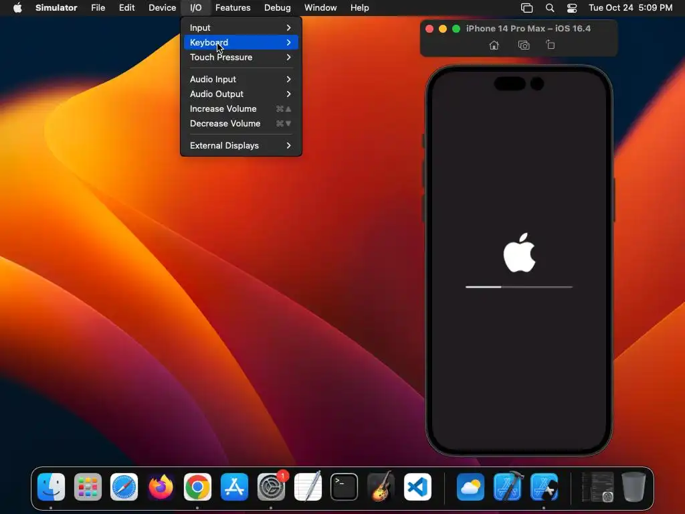The height and width of the screenshot is (514, 685).
Task: Choose Decrease Volume from the I/O menu
Action: 241,124
